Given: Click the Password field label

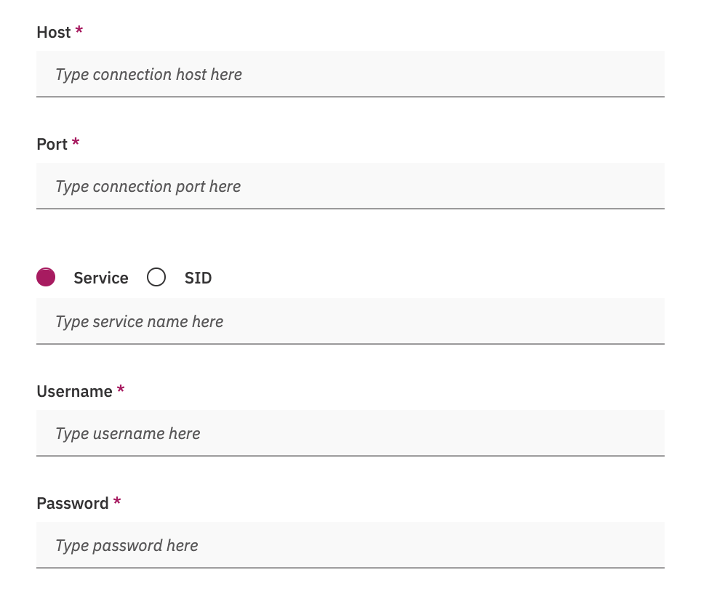Looking at the screenshot, I should click(72, 503).
